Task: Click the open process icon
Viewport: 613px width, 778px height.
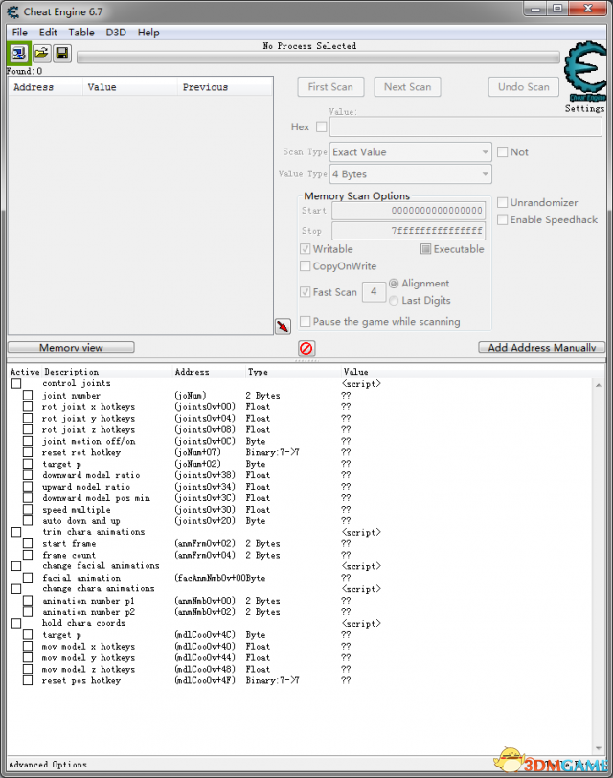Action: coord(20,54)
